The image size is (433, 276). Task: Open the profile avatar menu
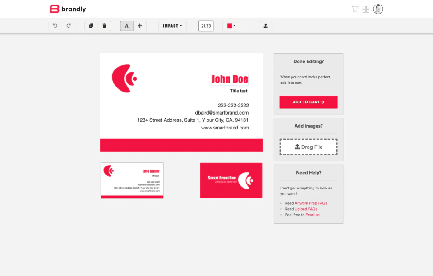click(378, 9)
